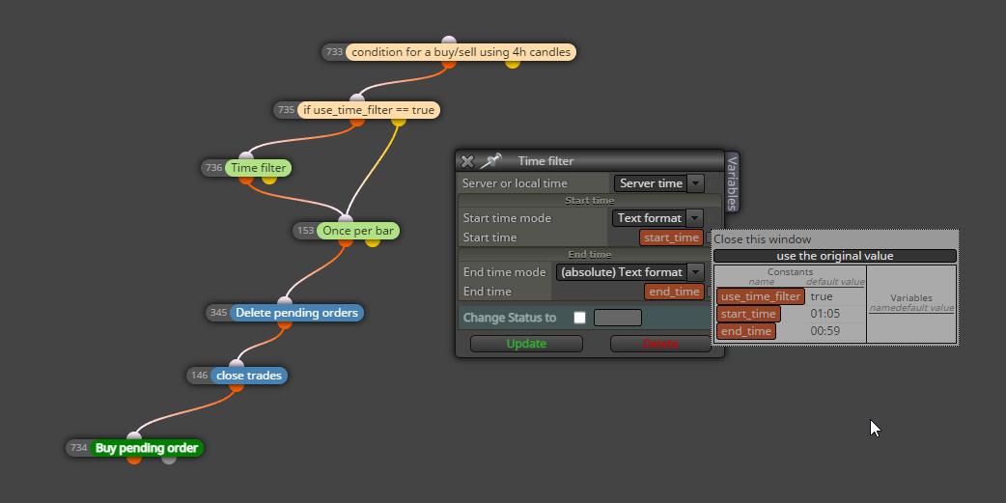Open the vertical Variables tab on dialog edge
The image size is (1006, 503).
click(732, 182)
